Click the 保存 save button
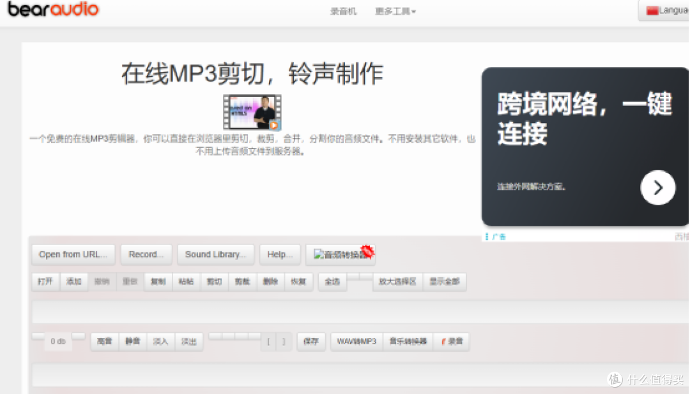 (310, 341)
